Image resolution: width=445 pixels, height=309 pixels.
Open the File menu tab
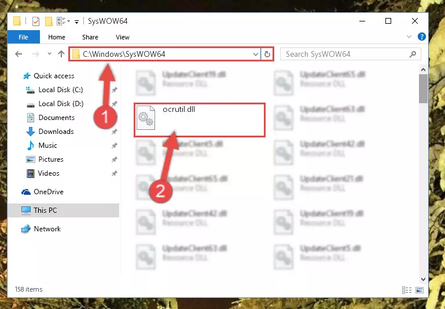tap(24, 37)
